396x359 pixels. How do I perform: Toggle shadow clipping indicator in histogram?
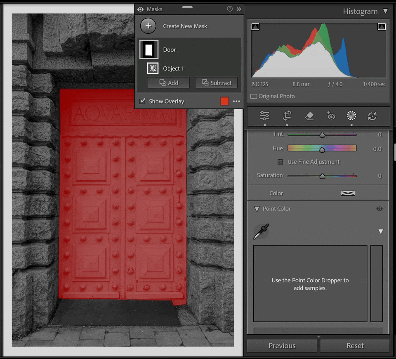[255, 26]
